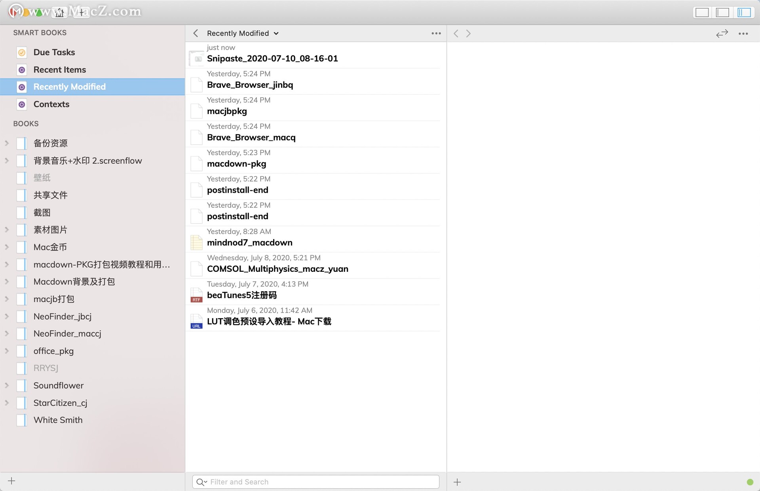Open the COMSOL_Multiphysics_macz_yuan item
This screenshot has width=760, height=491.
click(313, 265)
